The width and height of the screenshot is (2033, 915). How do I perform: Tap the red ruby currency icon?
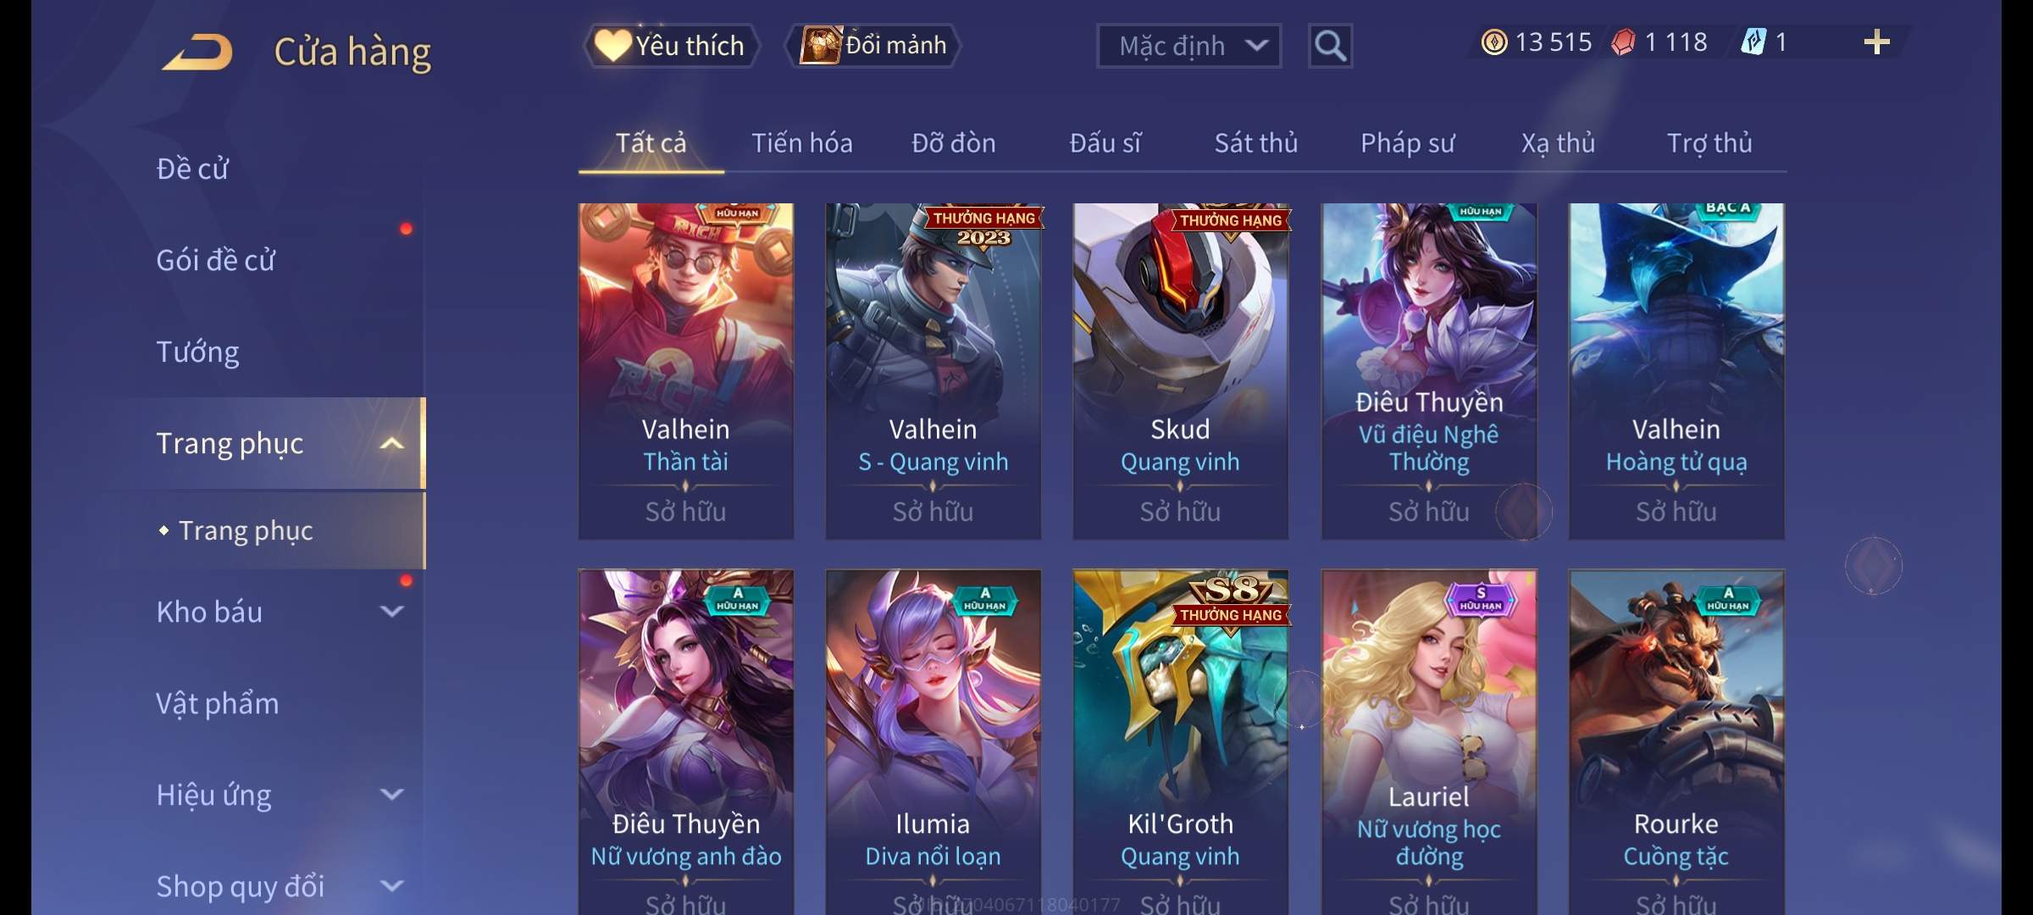pos(1623,42)
